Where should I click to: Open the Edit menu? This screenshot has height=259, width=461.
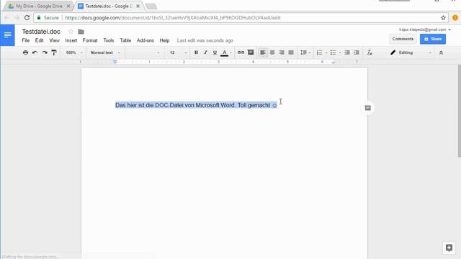pyautogui.click(x=39, y=40)
